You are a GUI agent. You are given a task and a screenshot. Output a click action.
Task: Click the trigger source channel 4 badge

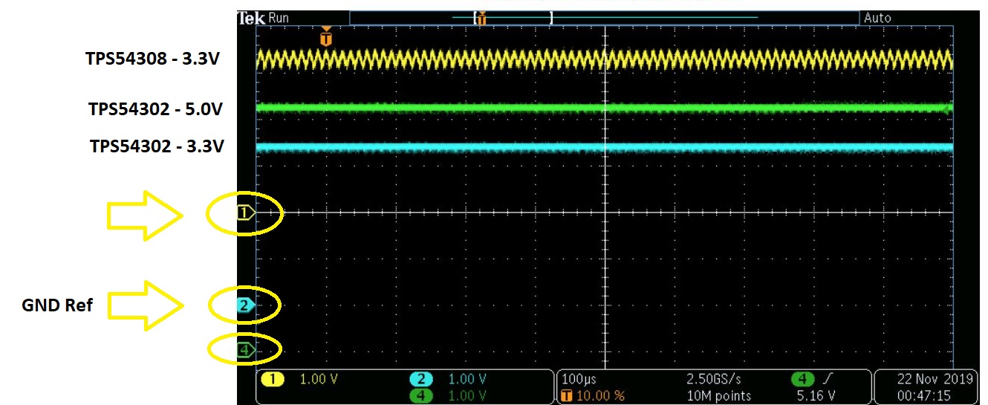pyautogui.click(x=804, y=380)
